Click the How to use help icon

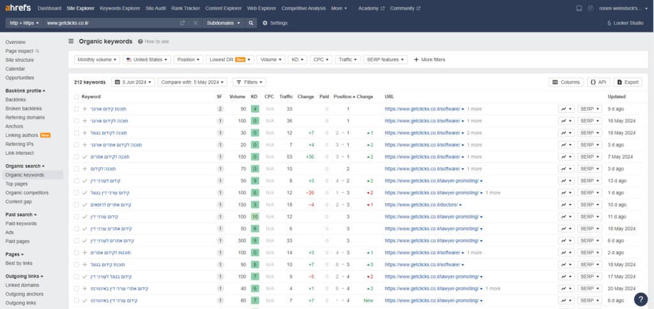pos(140,41)
